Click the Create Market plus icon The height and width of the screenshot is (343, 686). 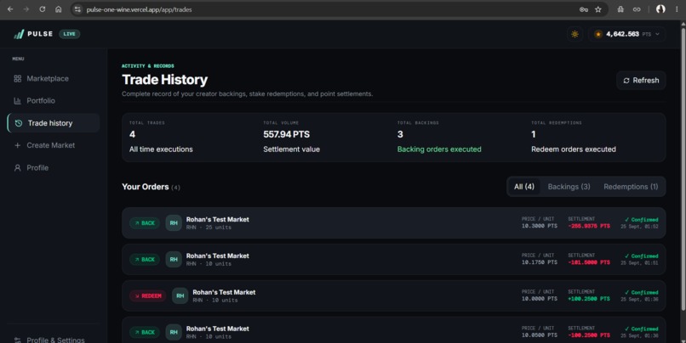point(18,145)
